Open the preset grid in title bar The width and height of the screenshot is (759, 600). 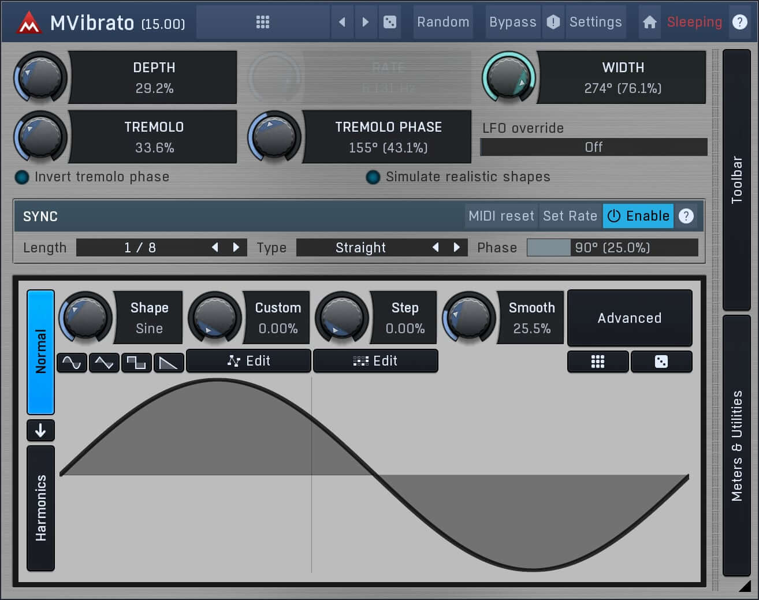tap(263, 22)
